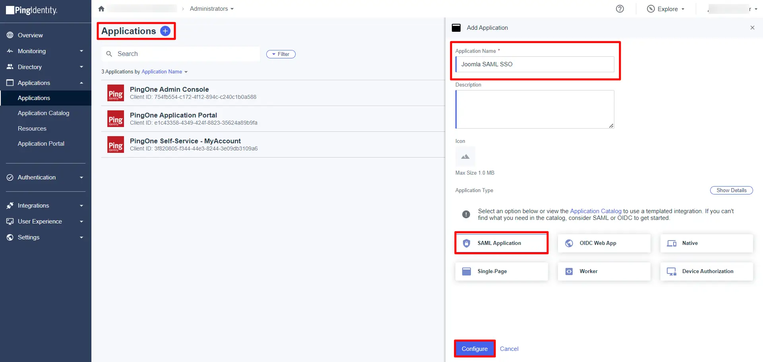763x362 pixels.
Task: Click the Cancel link
Action: [x=509, y=349]
